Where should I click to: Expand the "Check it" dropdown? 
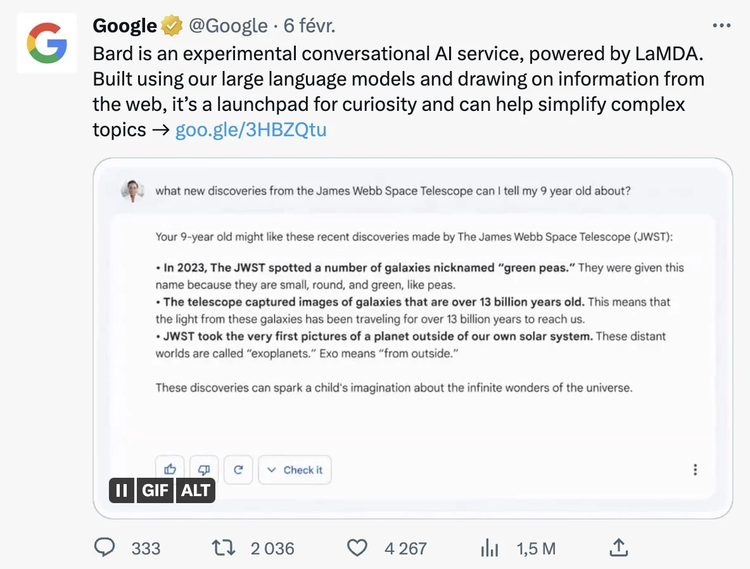click(x=295, y=470)
